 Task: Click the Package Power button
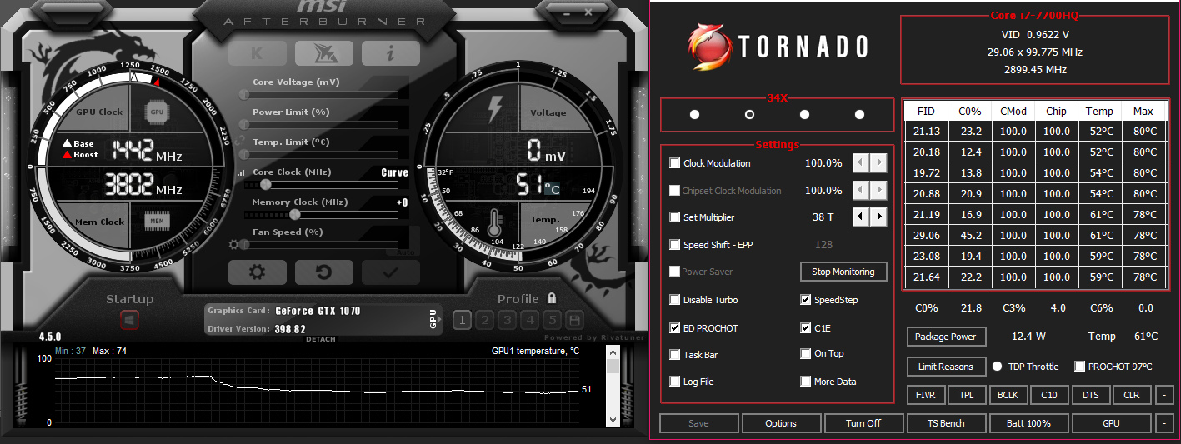(945, 337)
